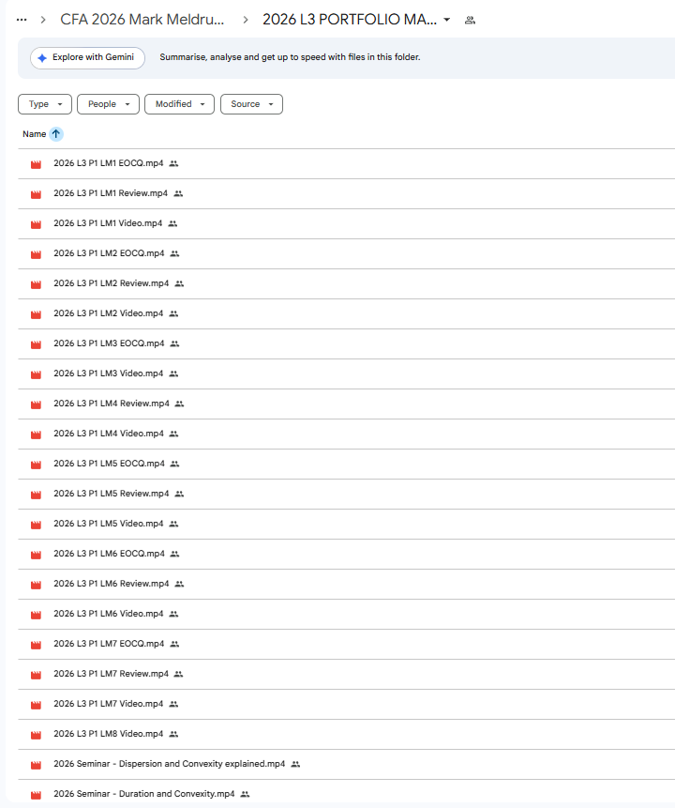Screen dimensions: 675x808
Task: Click video icon for Dispersion and Convexity seminar
Action: click(x=37, y=765)
